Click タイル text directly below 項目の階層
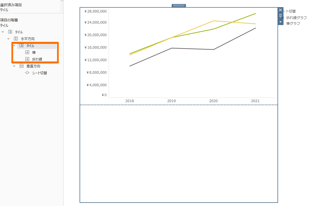This screenshot has height=206, width=316. coord(4,26)
